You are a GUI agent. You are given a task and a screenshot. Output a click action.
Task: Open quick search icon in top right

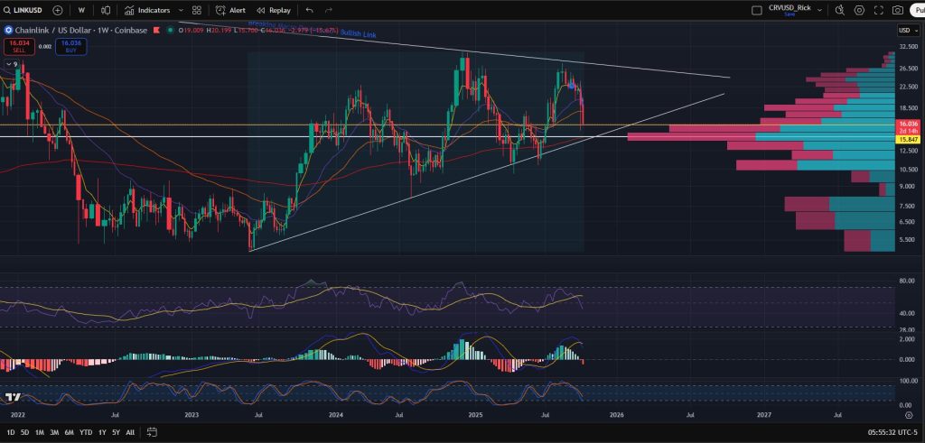click(839, 10)
